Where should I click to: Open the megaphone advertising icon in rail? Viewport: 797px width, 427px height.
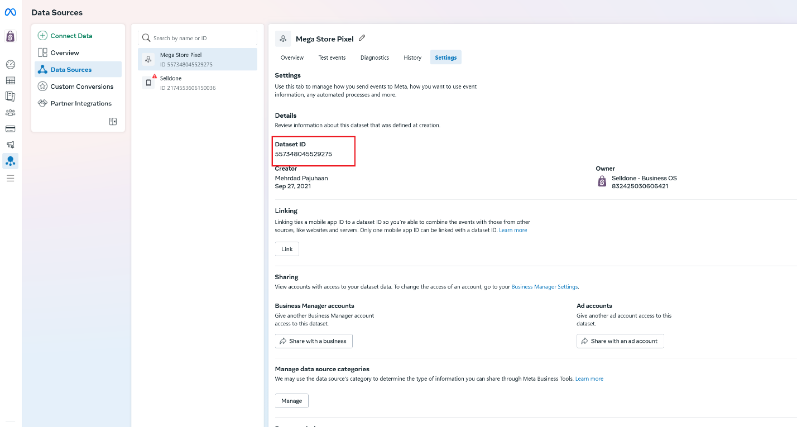(11, 145)
